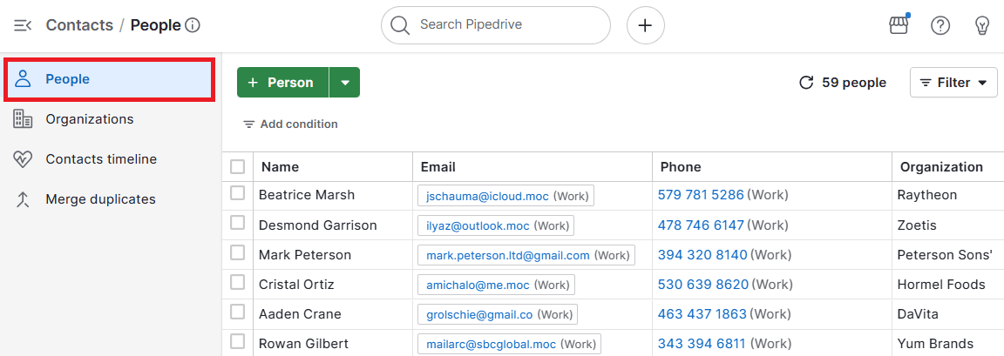The image size is (1004, 356).
Task: Select the Aaden Crane row checkbox
Action: pyautogui.click(x=238, y=312)
